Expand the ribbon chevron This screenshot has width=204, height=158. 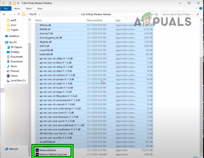196,9
